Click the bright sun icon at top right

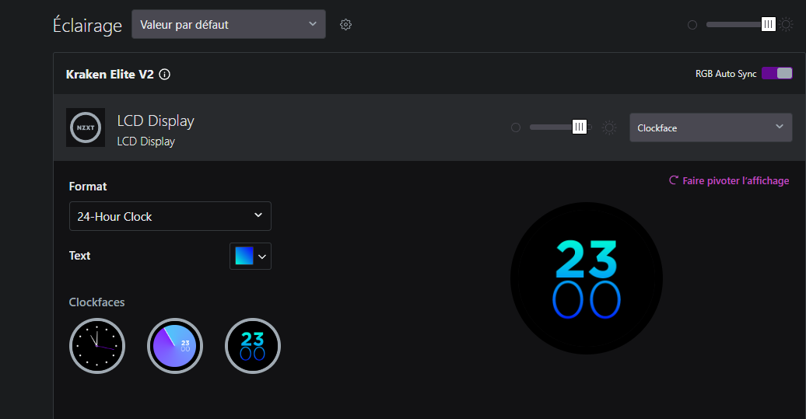coord(787,25)
